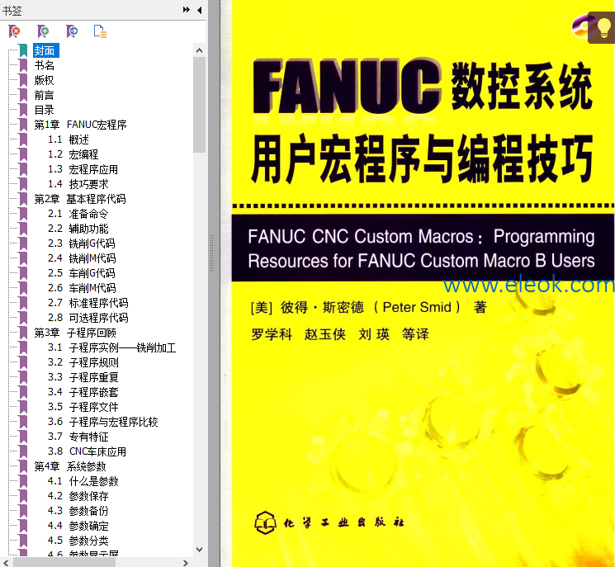Click horizontal scrollbar left arrow in bookmarks
Viewport: 615px width, 567px height.
point(6,563)
